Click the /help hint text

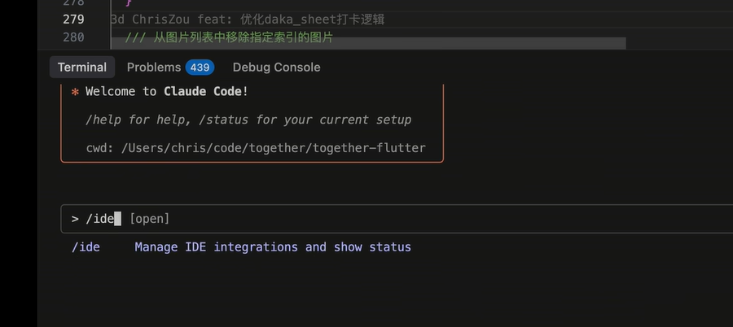click(x=138, y=120)
